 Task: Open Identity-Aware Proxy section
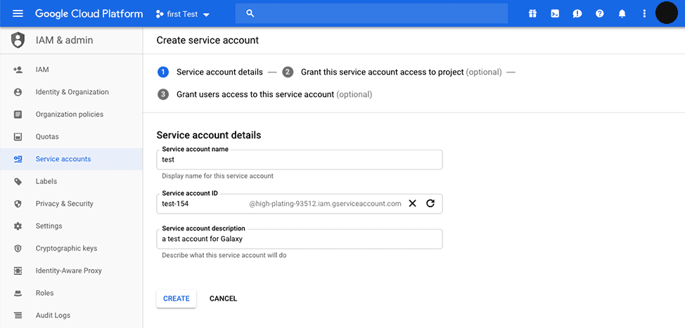[x=68, y=270]
